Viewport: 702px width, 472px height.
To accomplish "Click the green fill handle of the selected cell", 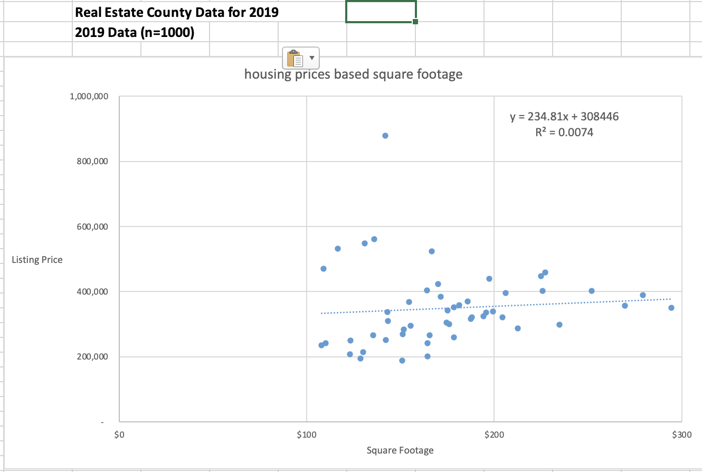I will (x=415, y=21).
